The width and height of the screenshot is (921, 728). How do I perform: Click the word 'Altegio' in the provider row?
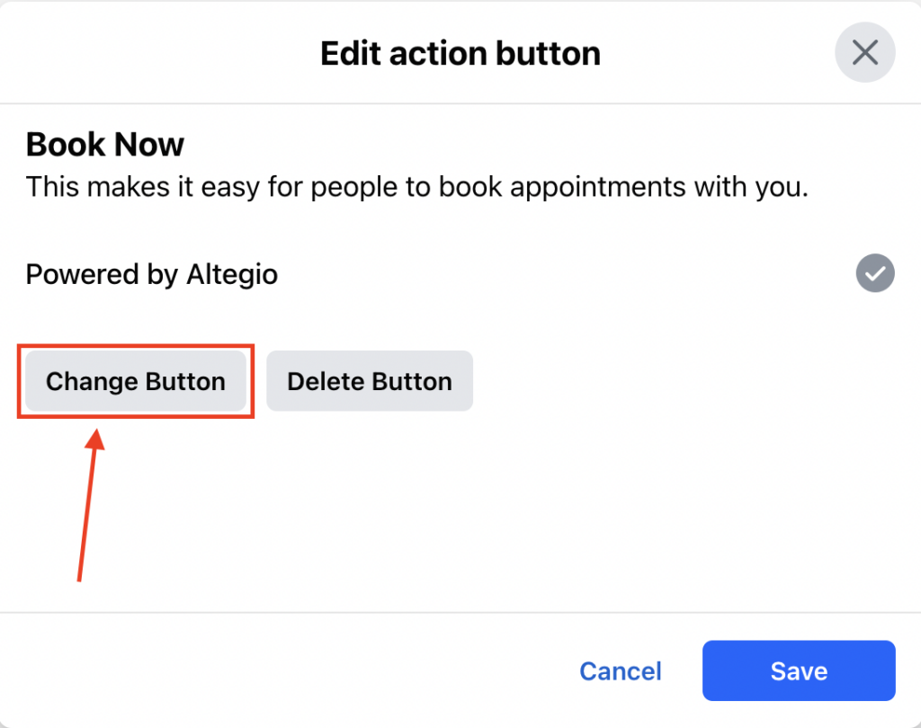234,274
